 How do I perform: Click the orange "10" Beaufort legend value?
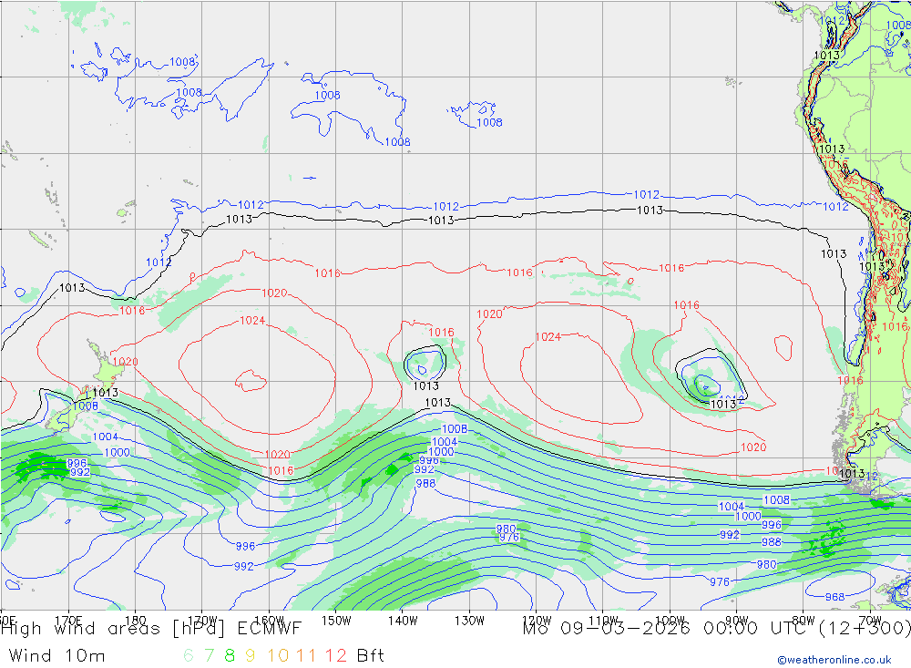[278, 656]
